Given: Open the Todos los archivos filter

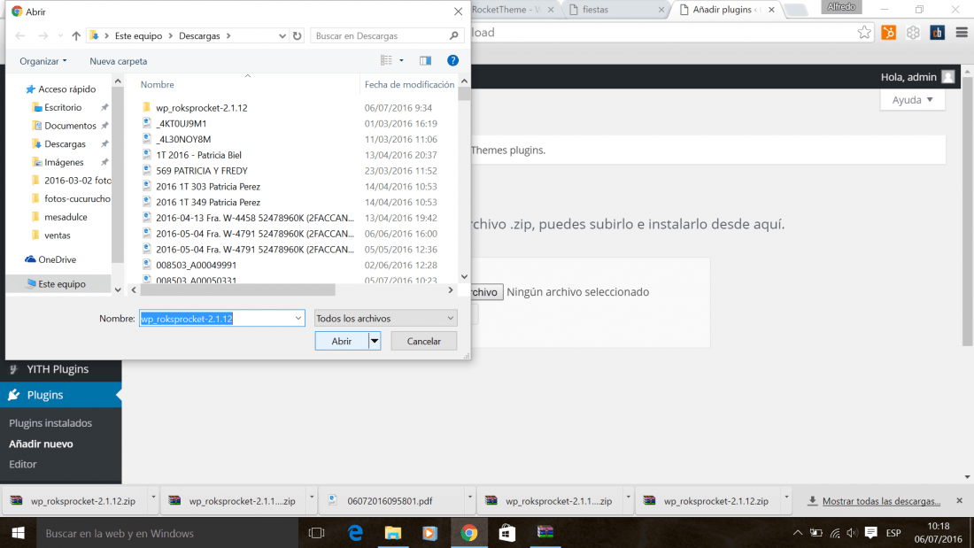Looking at the screenshot, I should [386, 318].
